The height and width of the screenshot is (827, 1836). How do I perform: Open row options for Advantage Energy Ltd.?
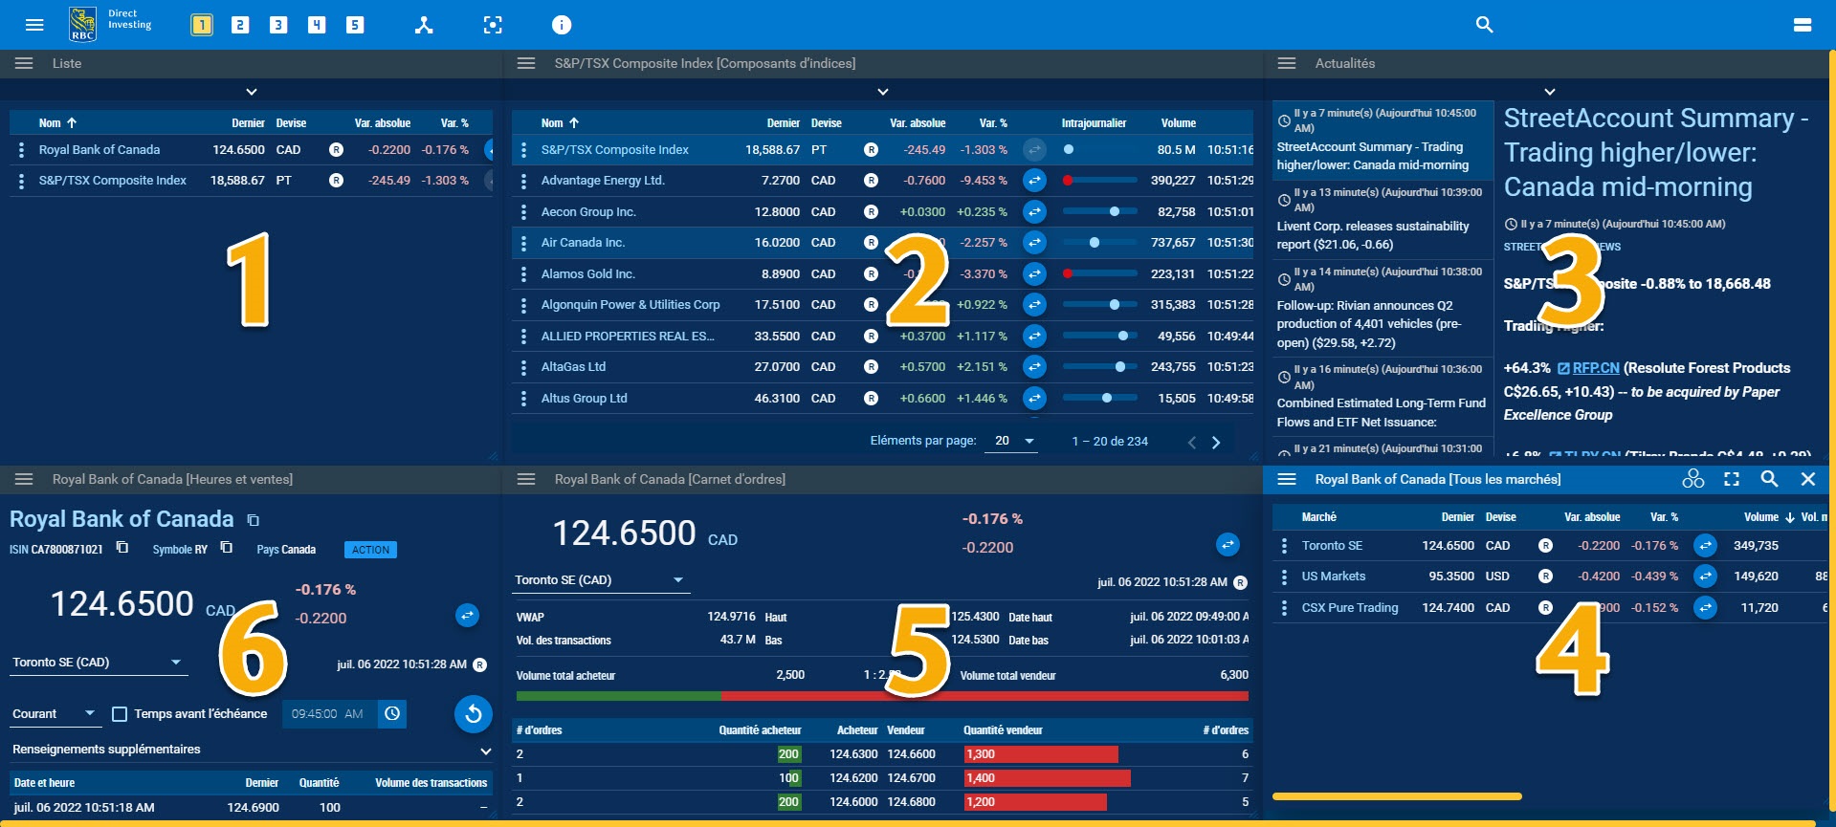523,181
